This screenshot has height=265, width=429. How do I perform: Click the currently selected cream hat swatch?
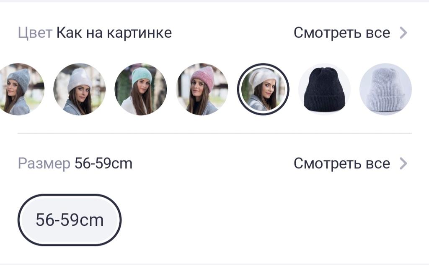(263, 89)
